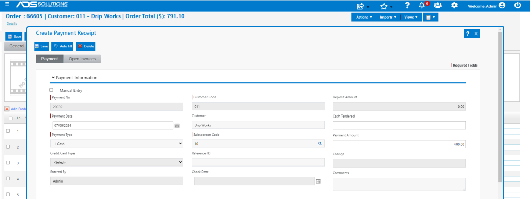Viewport: 530px width, 199px height.
Task: Click the power logout icon
Action: [x=518, y=5]
